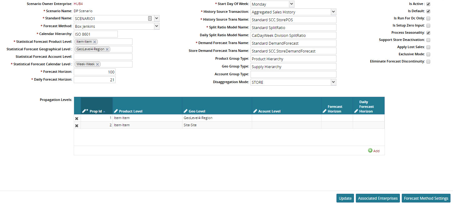The width and height of the screenshot is (453, 205).
Task: Open the History Source Transaction dropdown arrow
Action: (333, 12)
